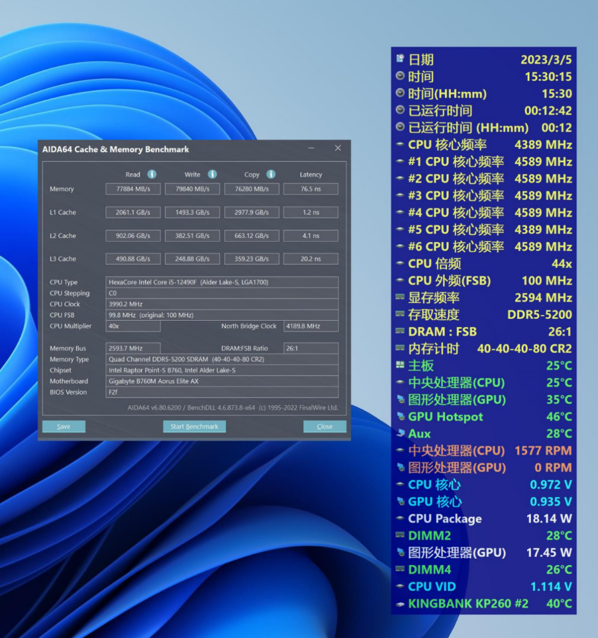
Task: Click the drive icon beside KINGBANK KP260 #2
Action: 400,604
